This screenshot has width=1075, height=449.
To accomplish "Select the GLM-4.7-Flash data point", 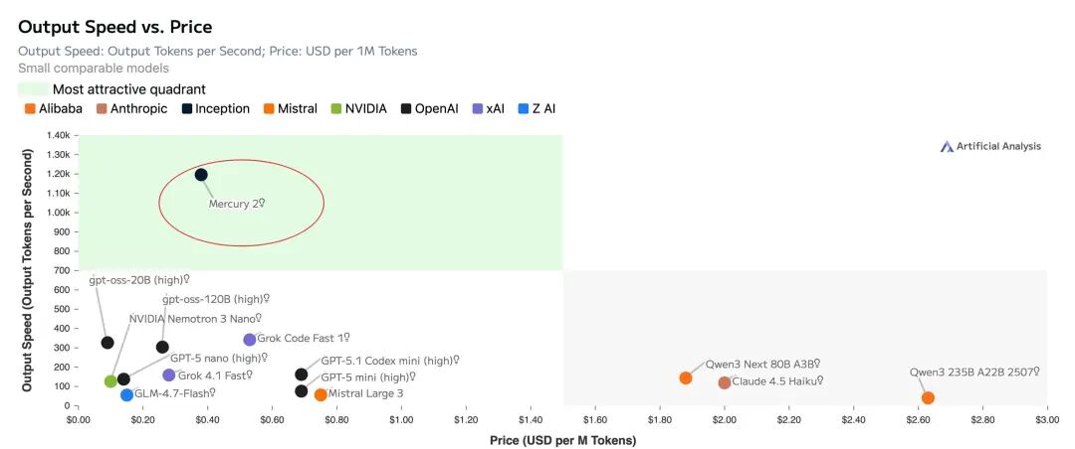I will (126, 394).
